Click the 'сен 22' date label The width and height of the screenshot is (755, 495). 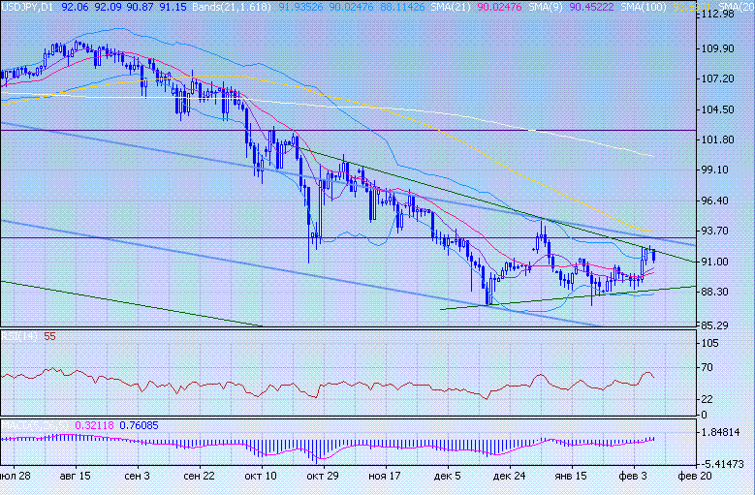click(199, 477)
